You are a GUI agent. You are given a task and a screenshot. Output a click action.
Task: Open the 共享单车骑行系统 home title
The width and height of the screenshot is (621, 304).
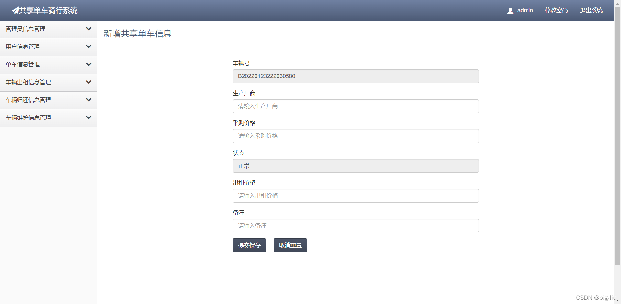pos(48,10)
